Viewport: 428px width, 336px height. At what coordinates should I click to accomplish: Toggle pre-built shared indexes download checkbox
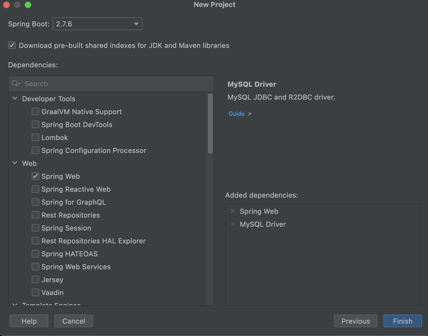pos(12,45)
